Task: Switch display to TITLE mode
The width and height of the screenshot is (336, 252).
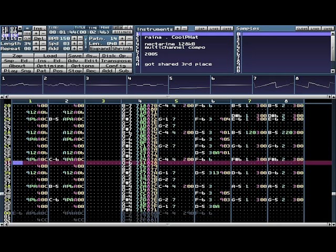Action: [x=80, y=28]
